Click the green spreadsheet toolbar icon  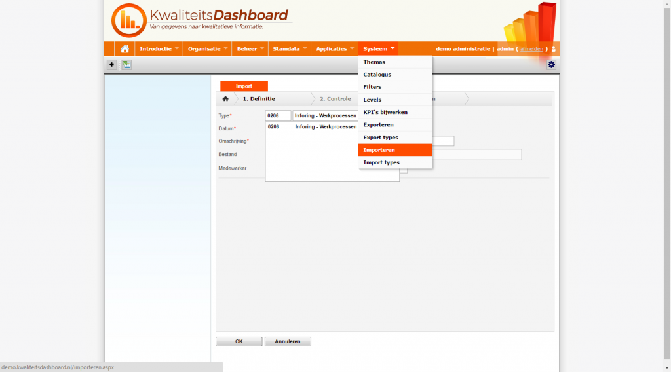click(126, 64)
